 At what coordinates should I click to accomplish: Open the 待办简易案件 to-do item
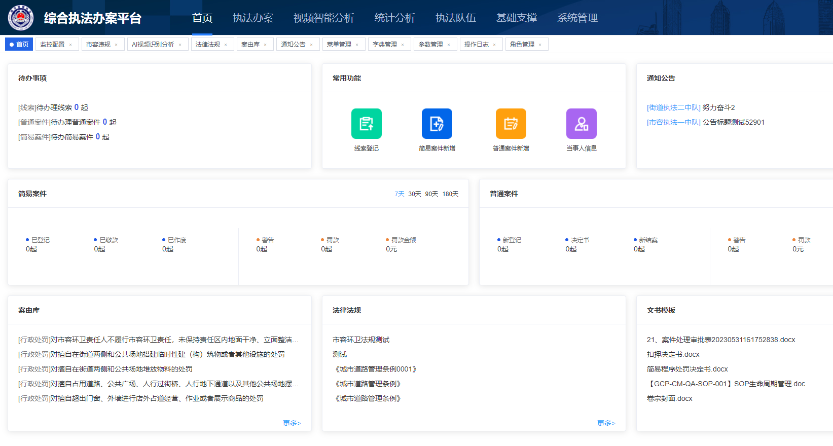coord(64,137)
